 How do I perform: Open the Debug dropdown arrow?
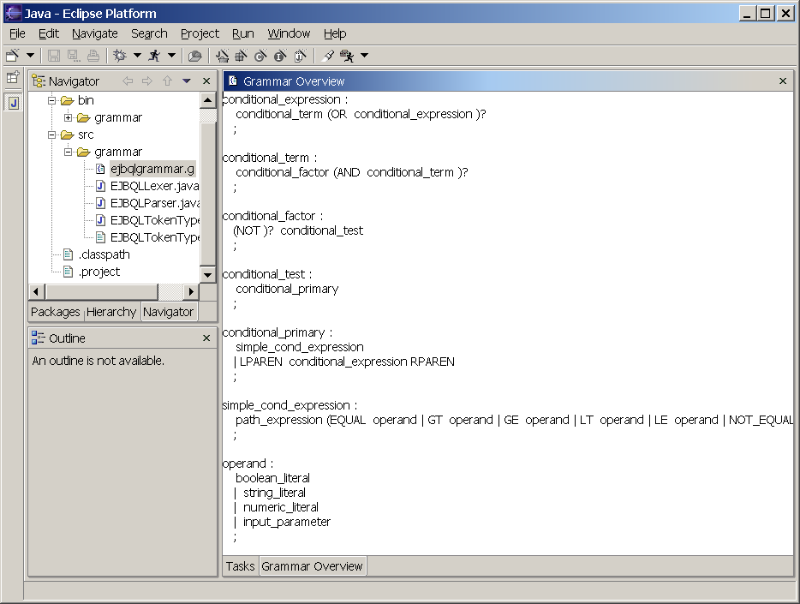click(x=137, y=56)
